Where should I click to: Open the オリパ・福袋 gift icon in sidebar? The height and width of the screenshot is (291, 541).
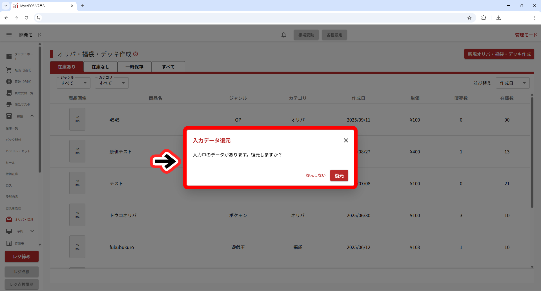tap(9, 219)
